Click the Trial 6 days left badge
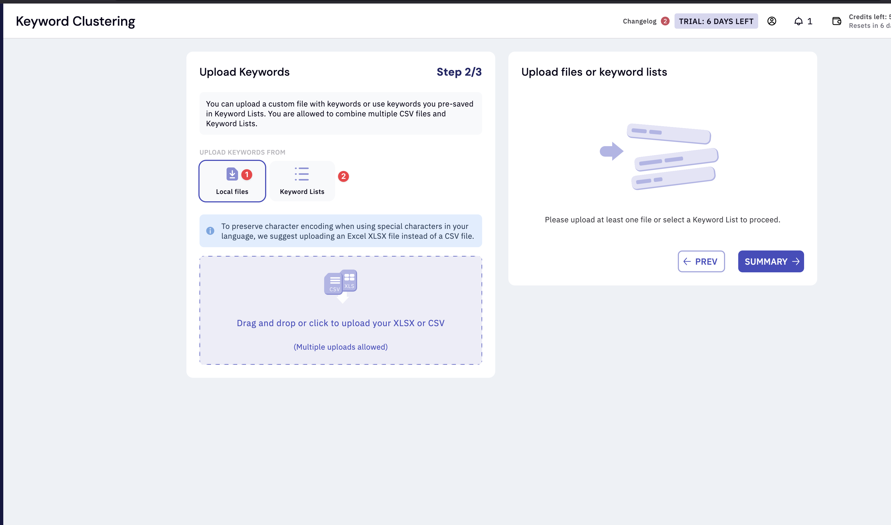 point(716,21)
